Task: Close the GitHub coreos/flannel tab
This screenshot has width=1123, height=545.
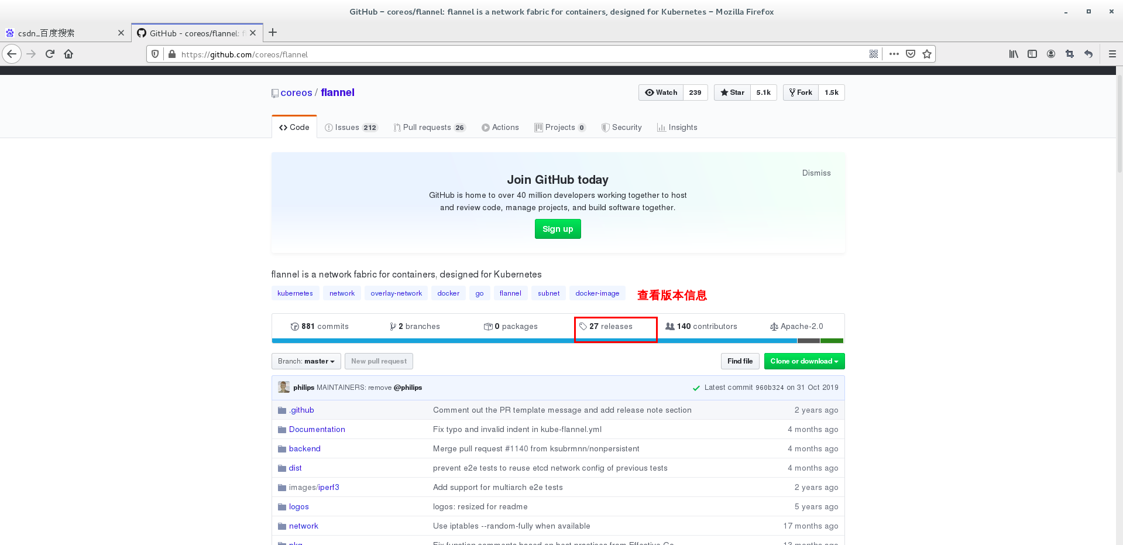Action: (253, 33)
